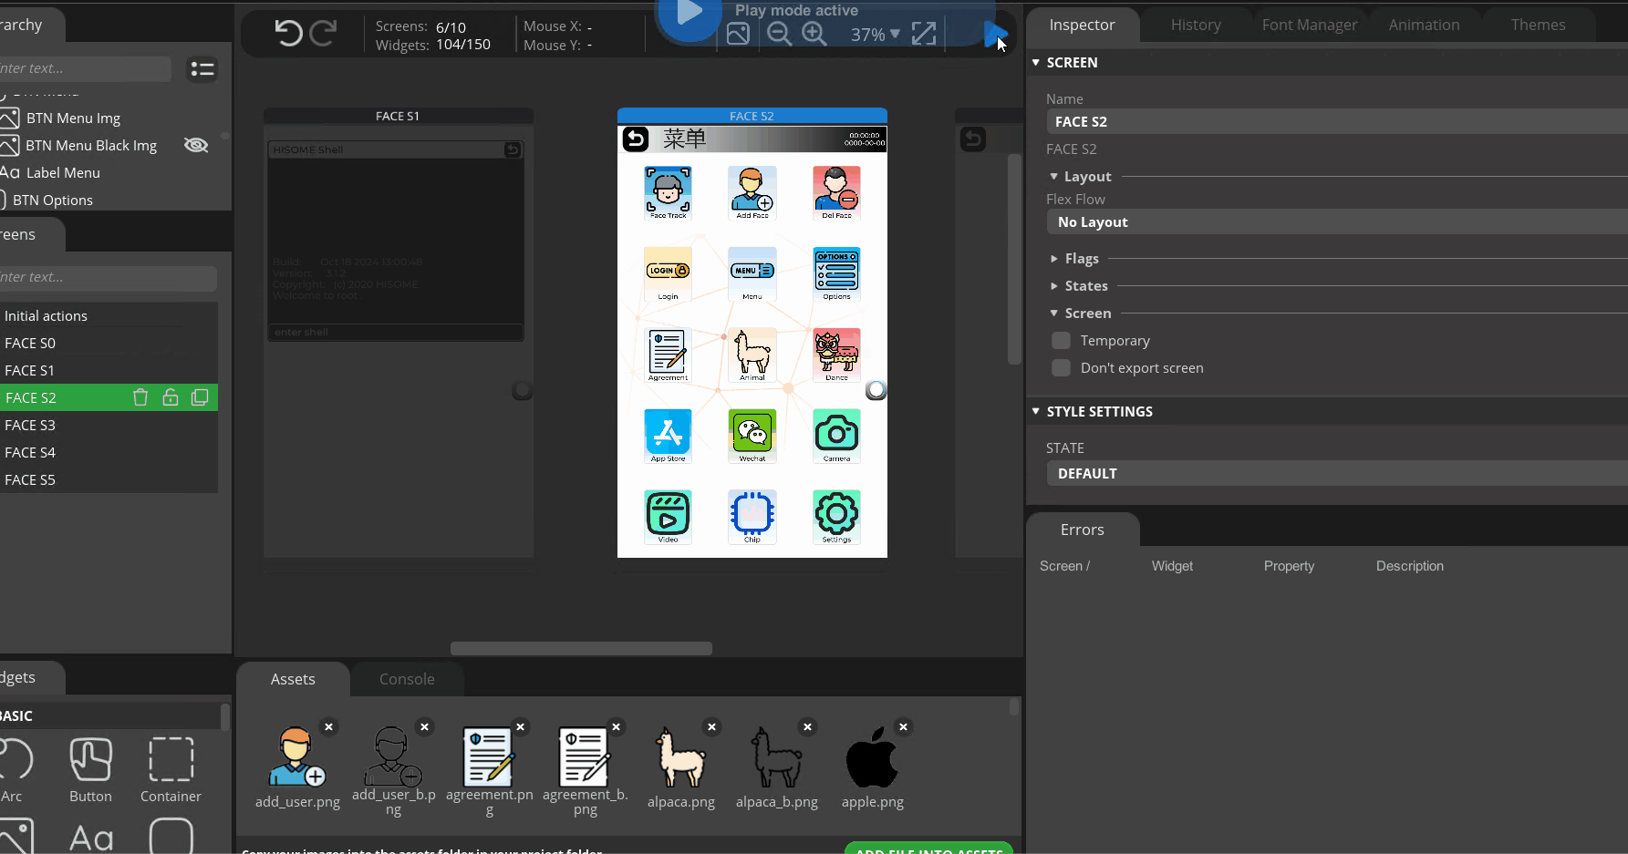Click the Zoom in magnifier icon

click(x=814, y=34)
